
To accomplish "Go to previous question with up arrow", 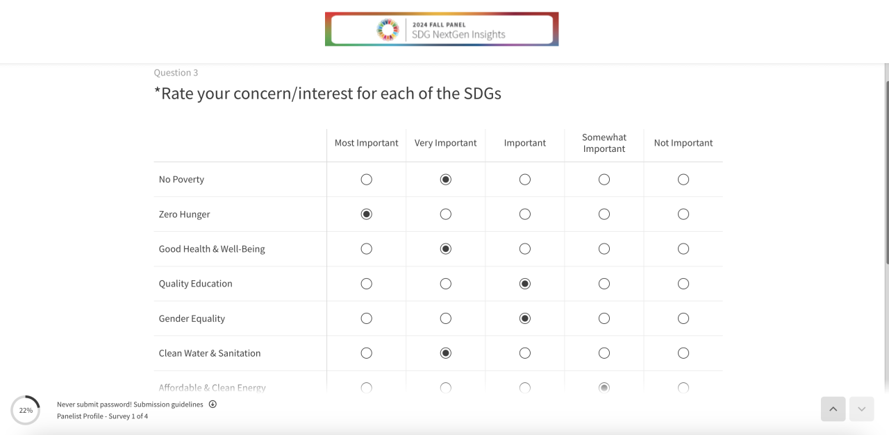I will 833,409.
